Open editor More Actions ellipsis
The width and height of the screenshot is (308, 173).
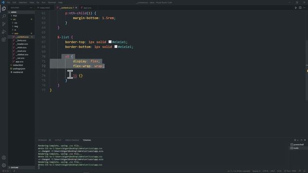pyautogui.click(x=304, y=8)
